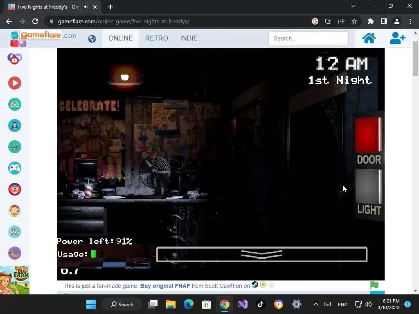The width and height of the screenshot is (419, 314).
Task: Select the girl face category icon
Action: click(15, 211)
